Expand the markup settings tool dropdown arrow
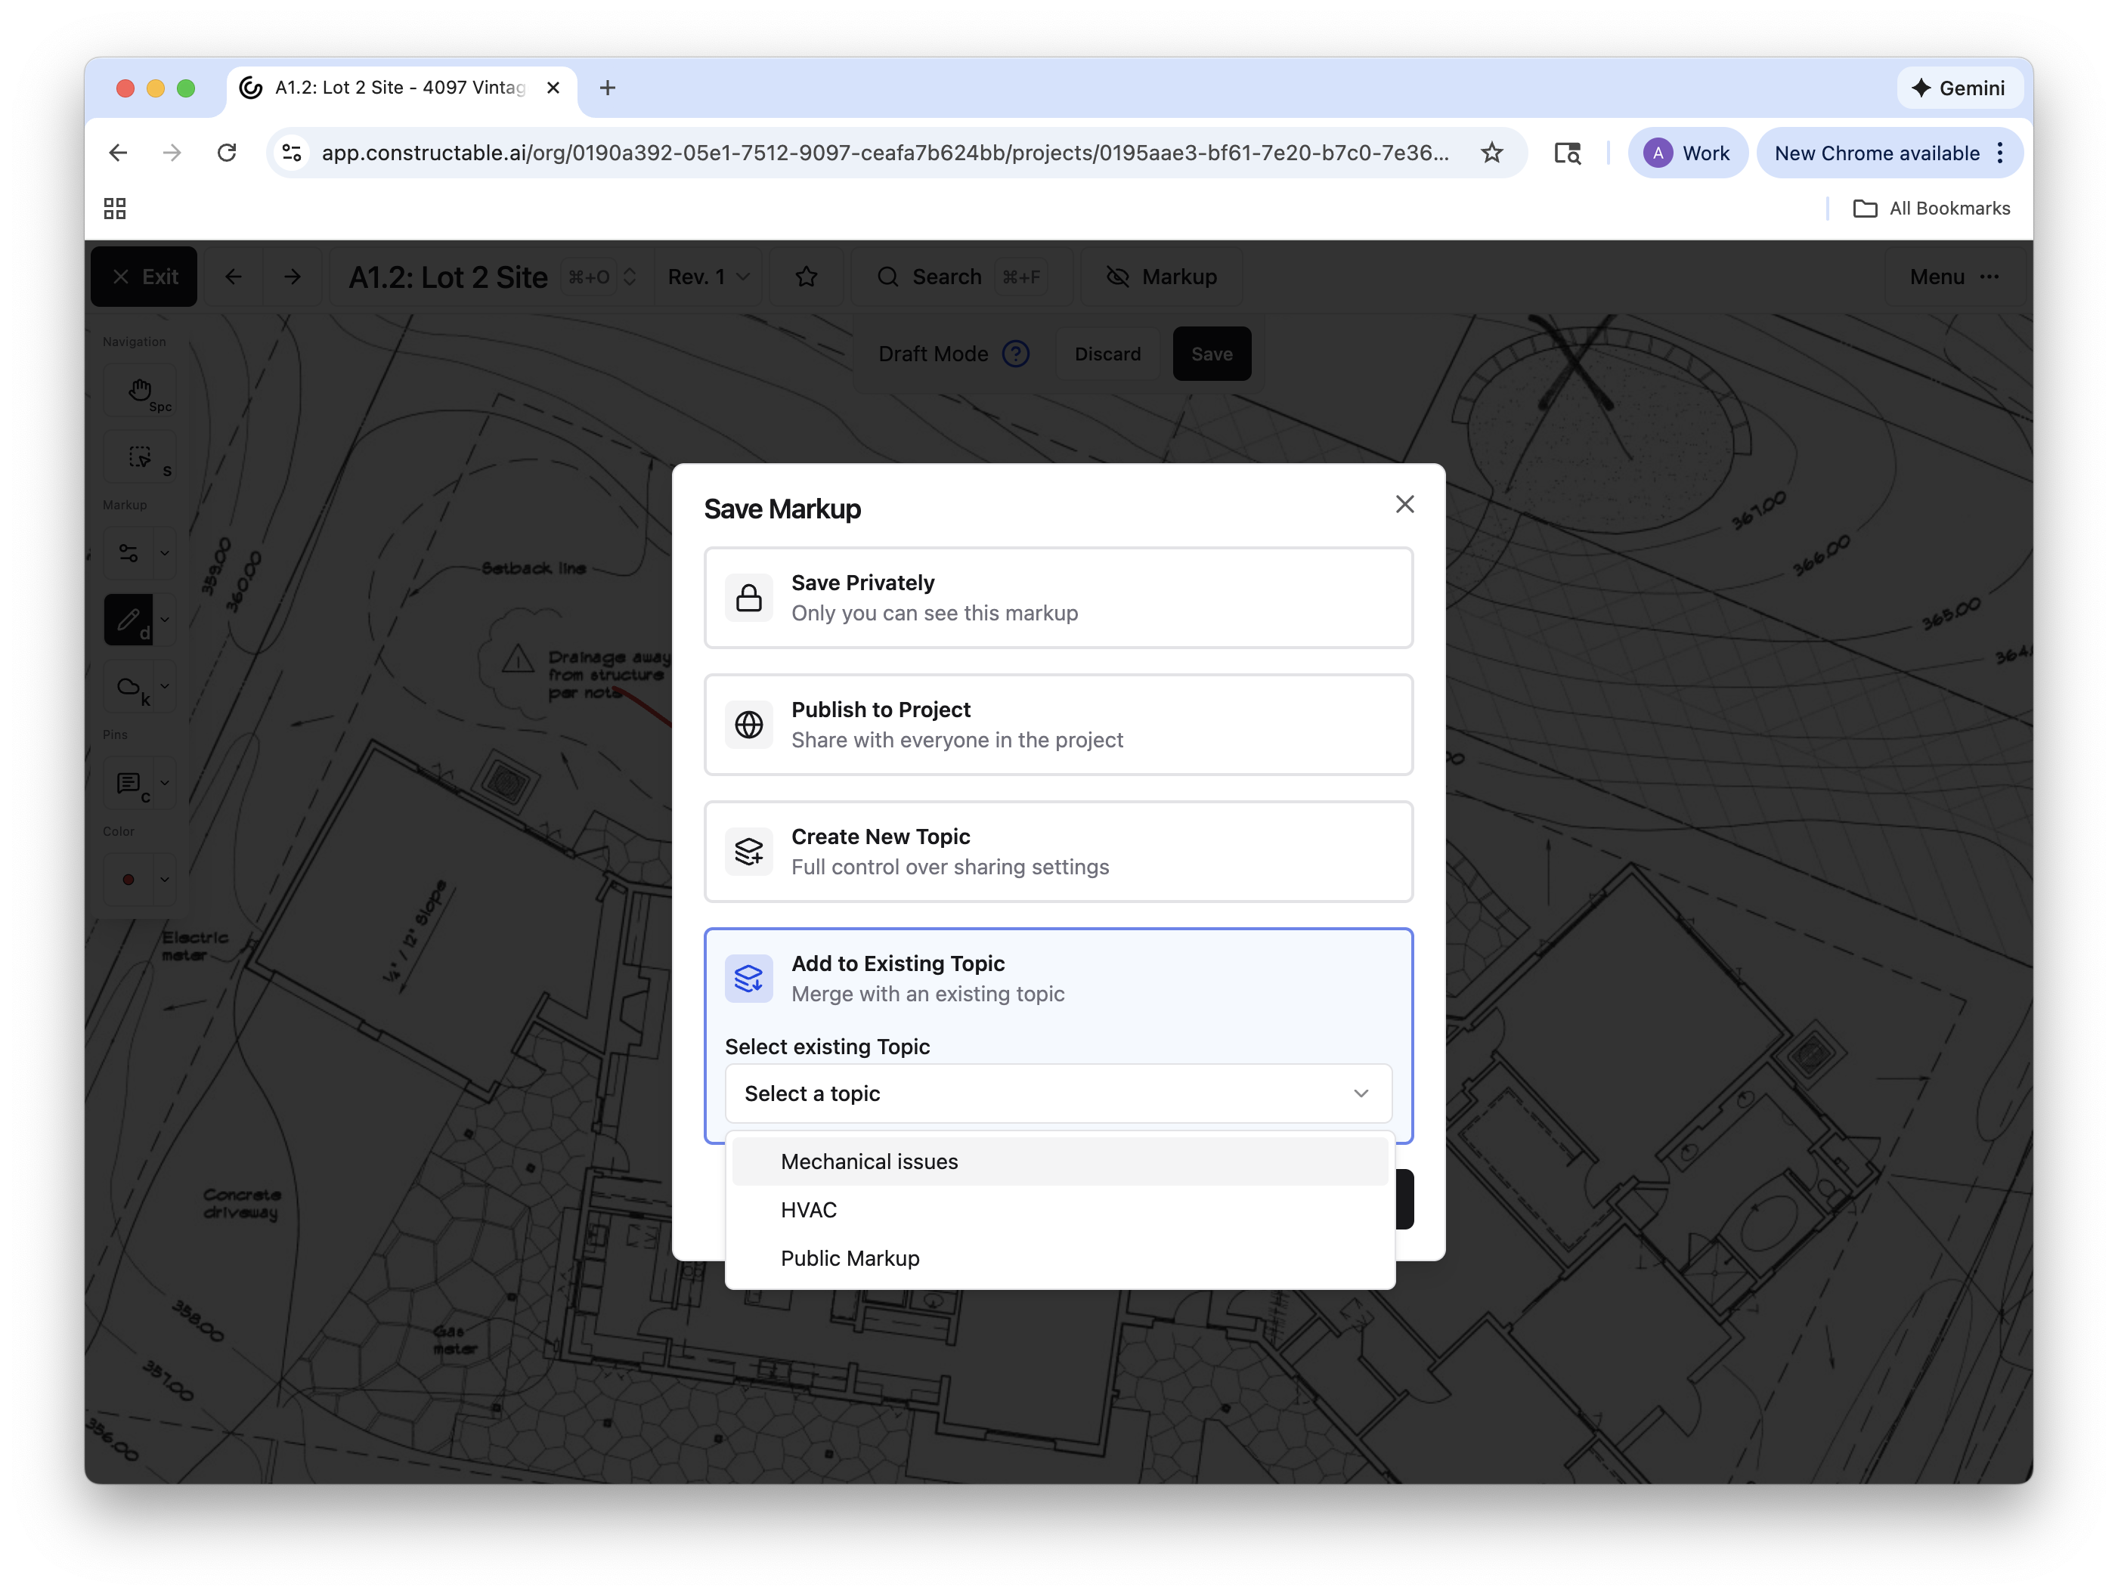The image size is (2118, 1596). pos(165,552)
